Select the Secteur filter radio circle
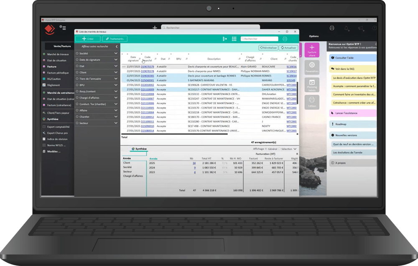Viewport: 418px width, 266px height. tap(77, 123)
